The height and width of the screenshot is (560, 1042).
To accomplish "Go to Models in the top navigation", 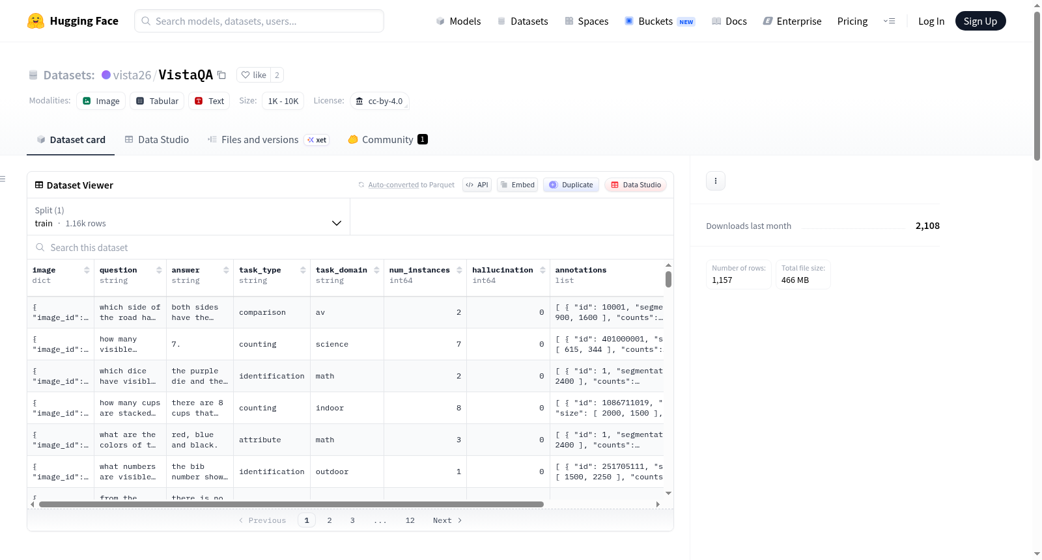I will point(458,21).
